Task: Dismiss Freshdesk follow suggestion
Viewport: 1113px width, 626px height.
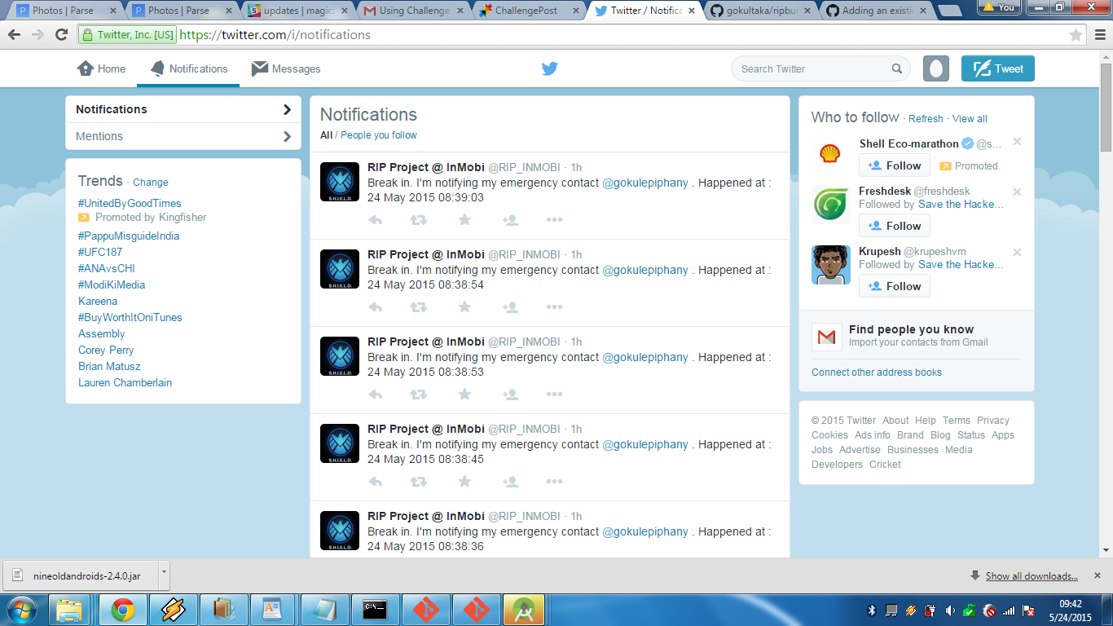Action: [1017, 192]
